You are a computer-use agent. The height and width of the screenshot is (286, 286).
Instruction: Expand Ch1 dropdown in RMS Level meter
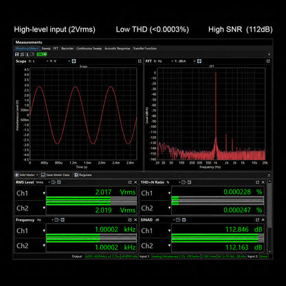point(44,193)
